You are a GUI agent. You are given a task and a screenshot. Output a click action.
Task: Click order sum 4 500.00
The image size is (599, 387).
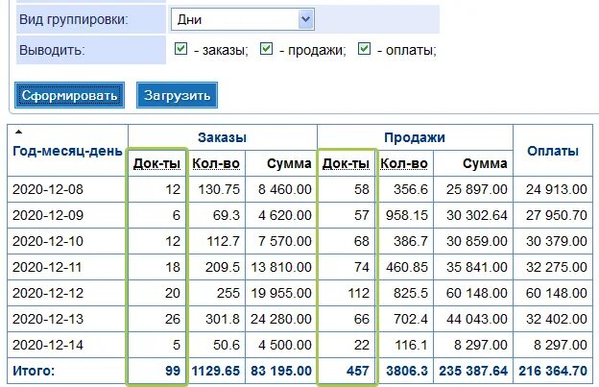[285, 345]
